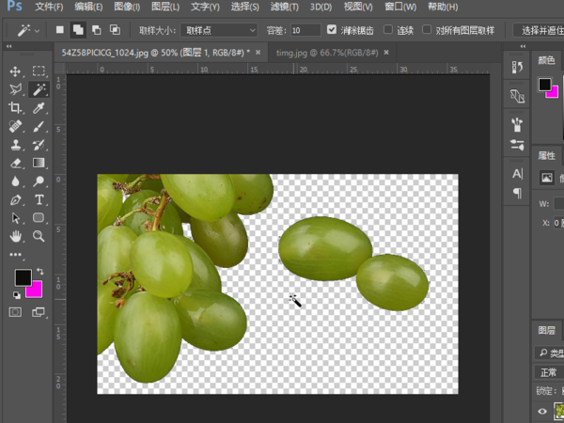This screenshot has height=423, width=564.
Task: Open the Edit Toolbar three-dots button
Action: pos(15,255)
